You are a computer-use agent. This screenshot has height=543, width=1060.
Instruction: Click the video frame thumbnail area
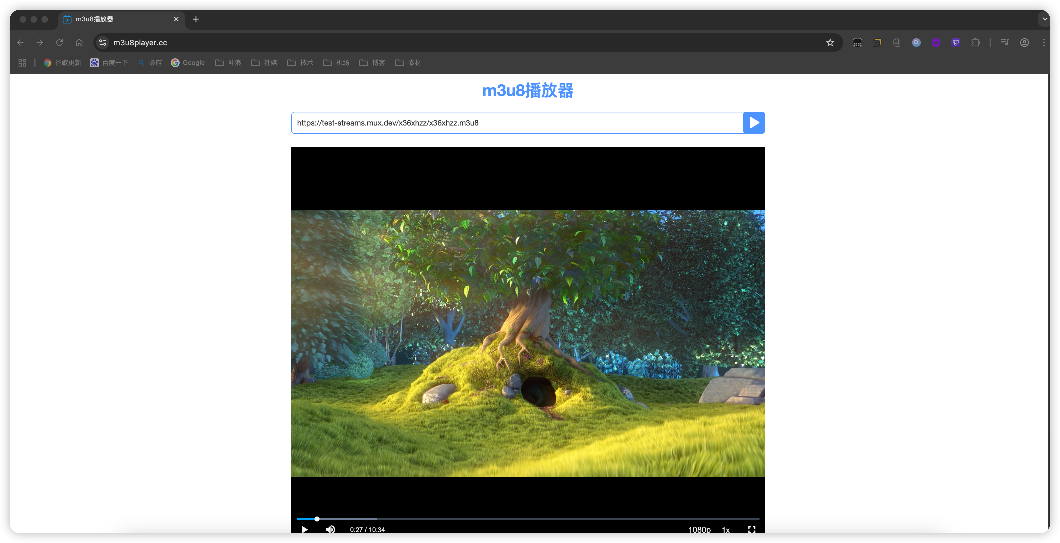[528, 343]
